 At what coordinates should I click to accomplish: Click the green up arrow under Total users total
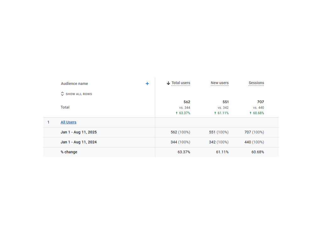pos(177,113)
